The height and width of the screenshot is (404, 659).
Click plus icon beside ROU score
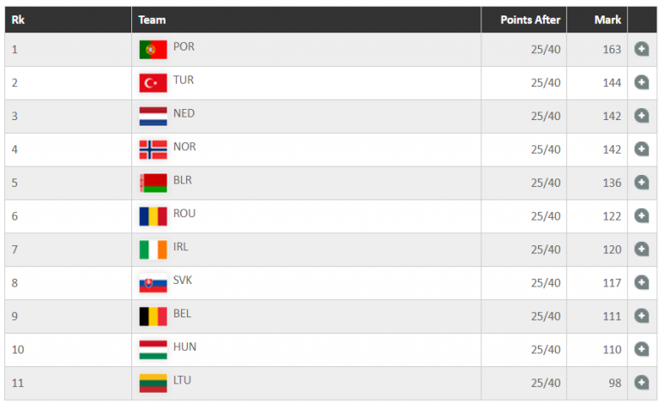(641, 216)
